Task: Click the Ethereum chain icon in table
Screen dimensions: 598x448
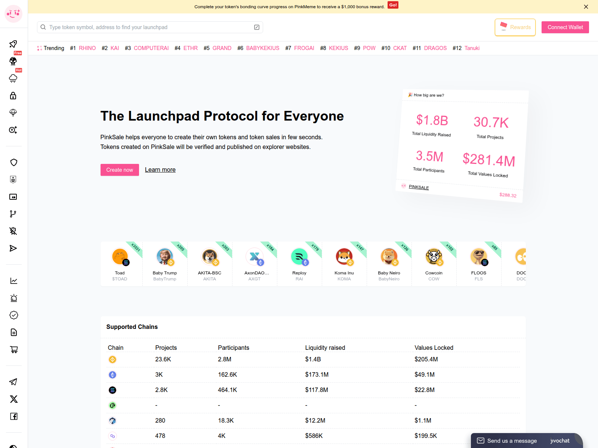Action: point(112,375)
